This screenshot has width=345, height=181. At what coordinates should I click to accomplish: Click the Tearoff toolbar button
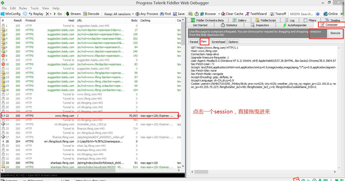point(278,14)
